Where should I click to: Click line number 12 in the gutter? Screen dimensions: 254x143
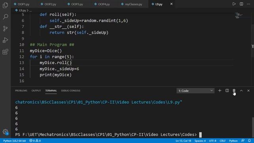22,57
